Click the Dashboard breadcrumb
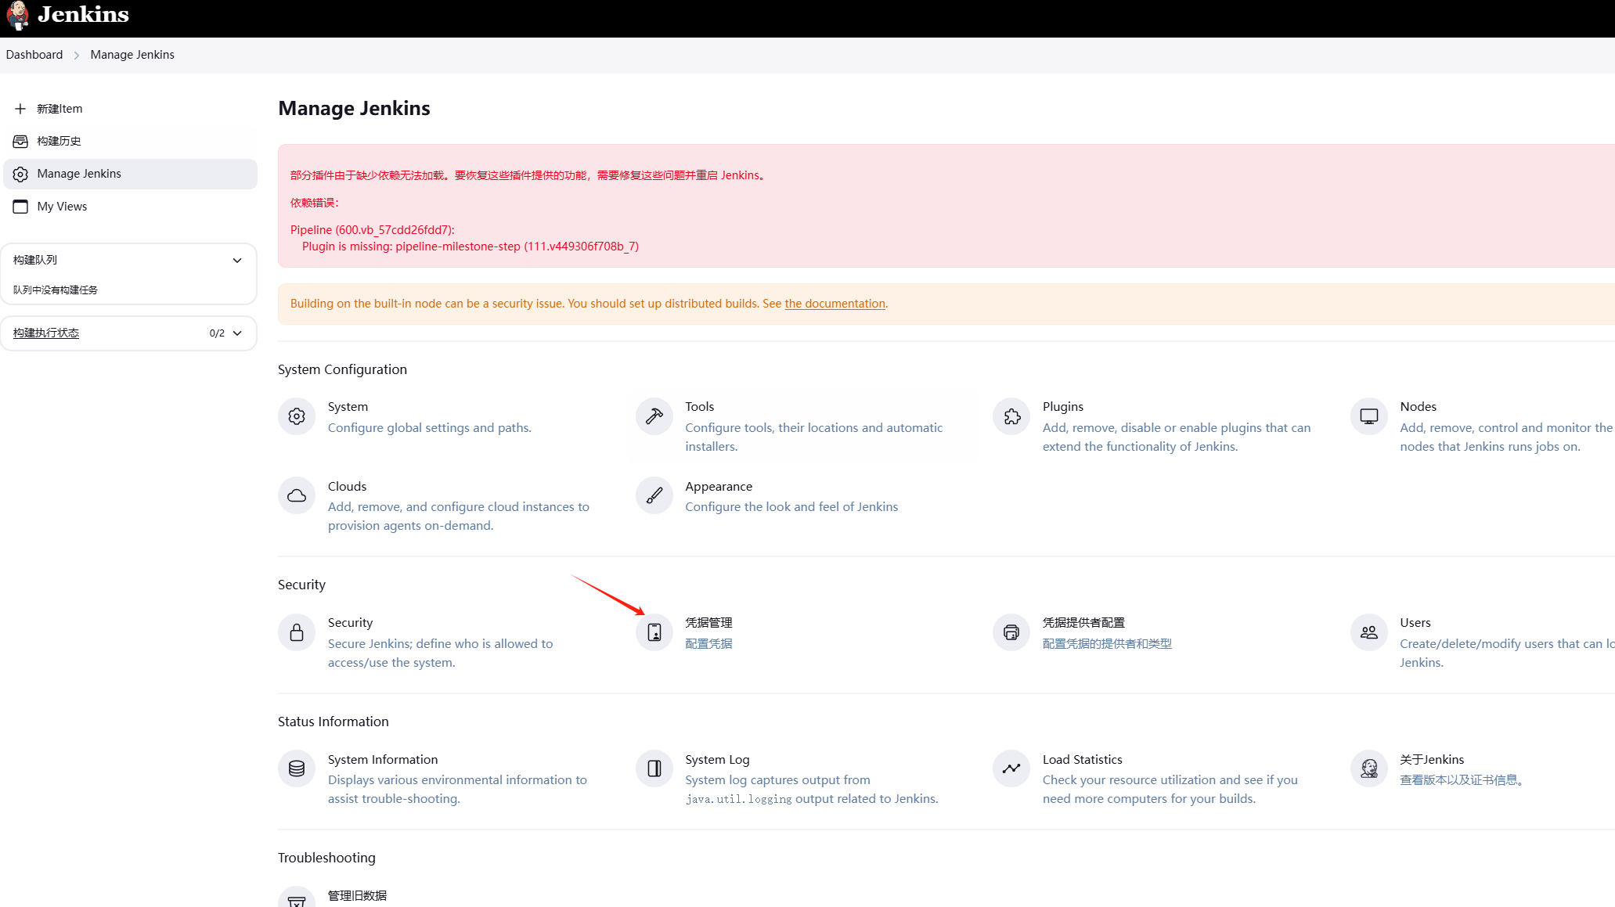Image resolution: width=1615 pixels, height=907 pixels. pyautogui.click(x=34, y=55)
